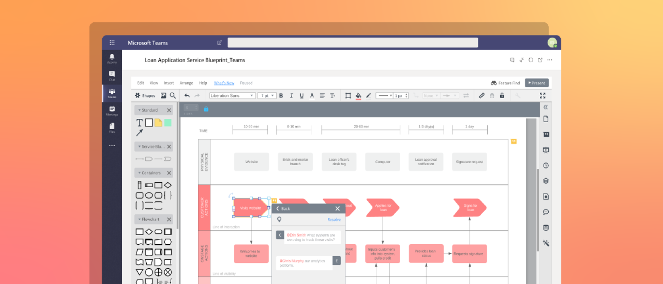Open Files in Teams sidebar

[x=112, y=128]
